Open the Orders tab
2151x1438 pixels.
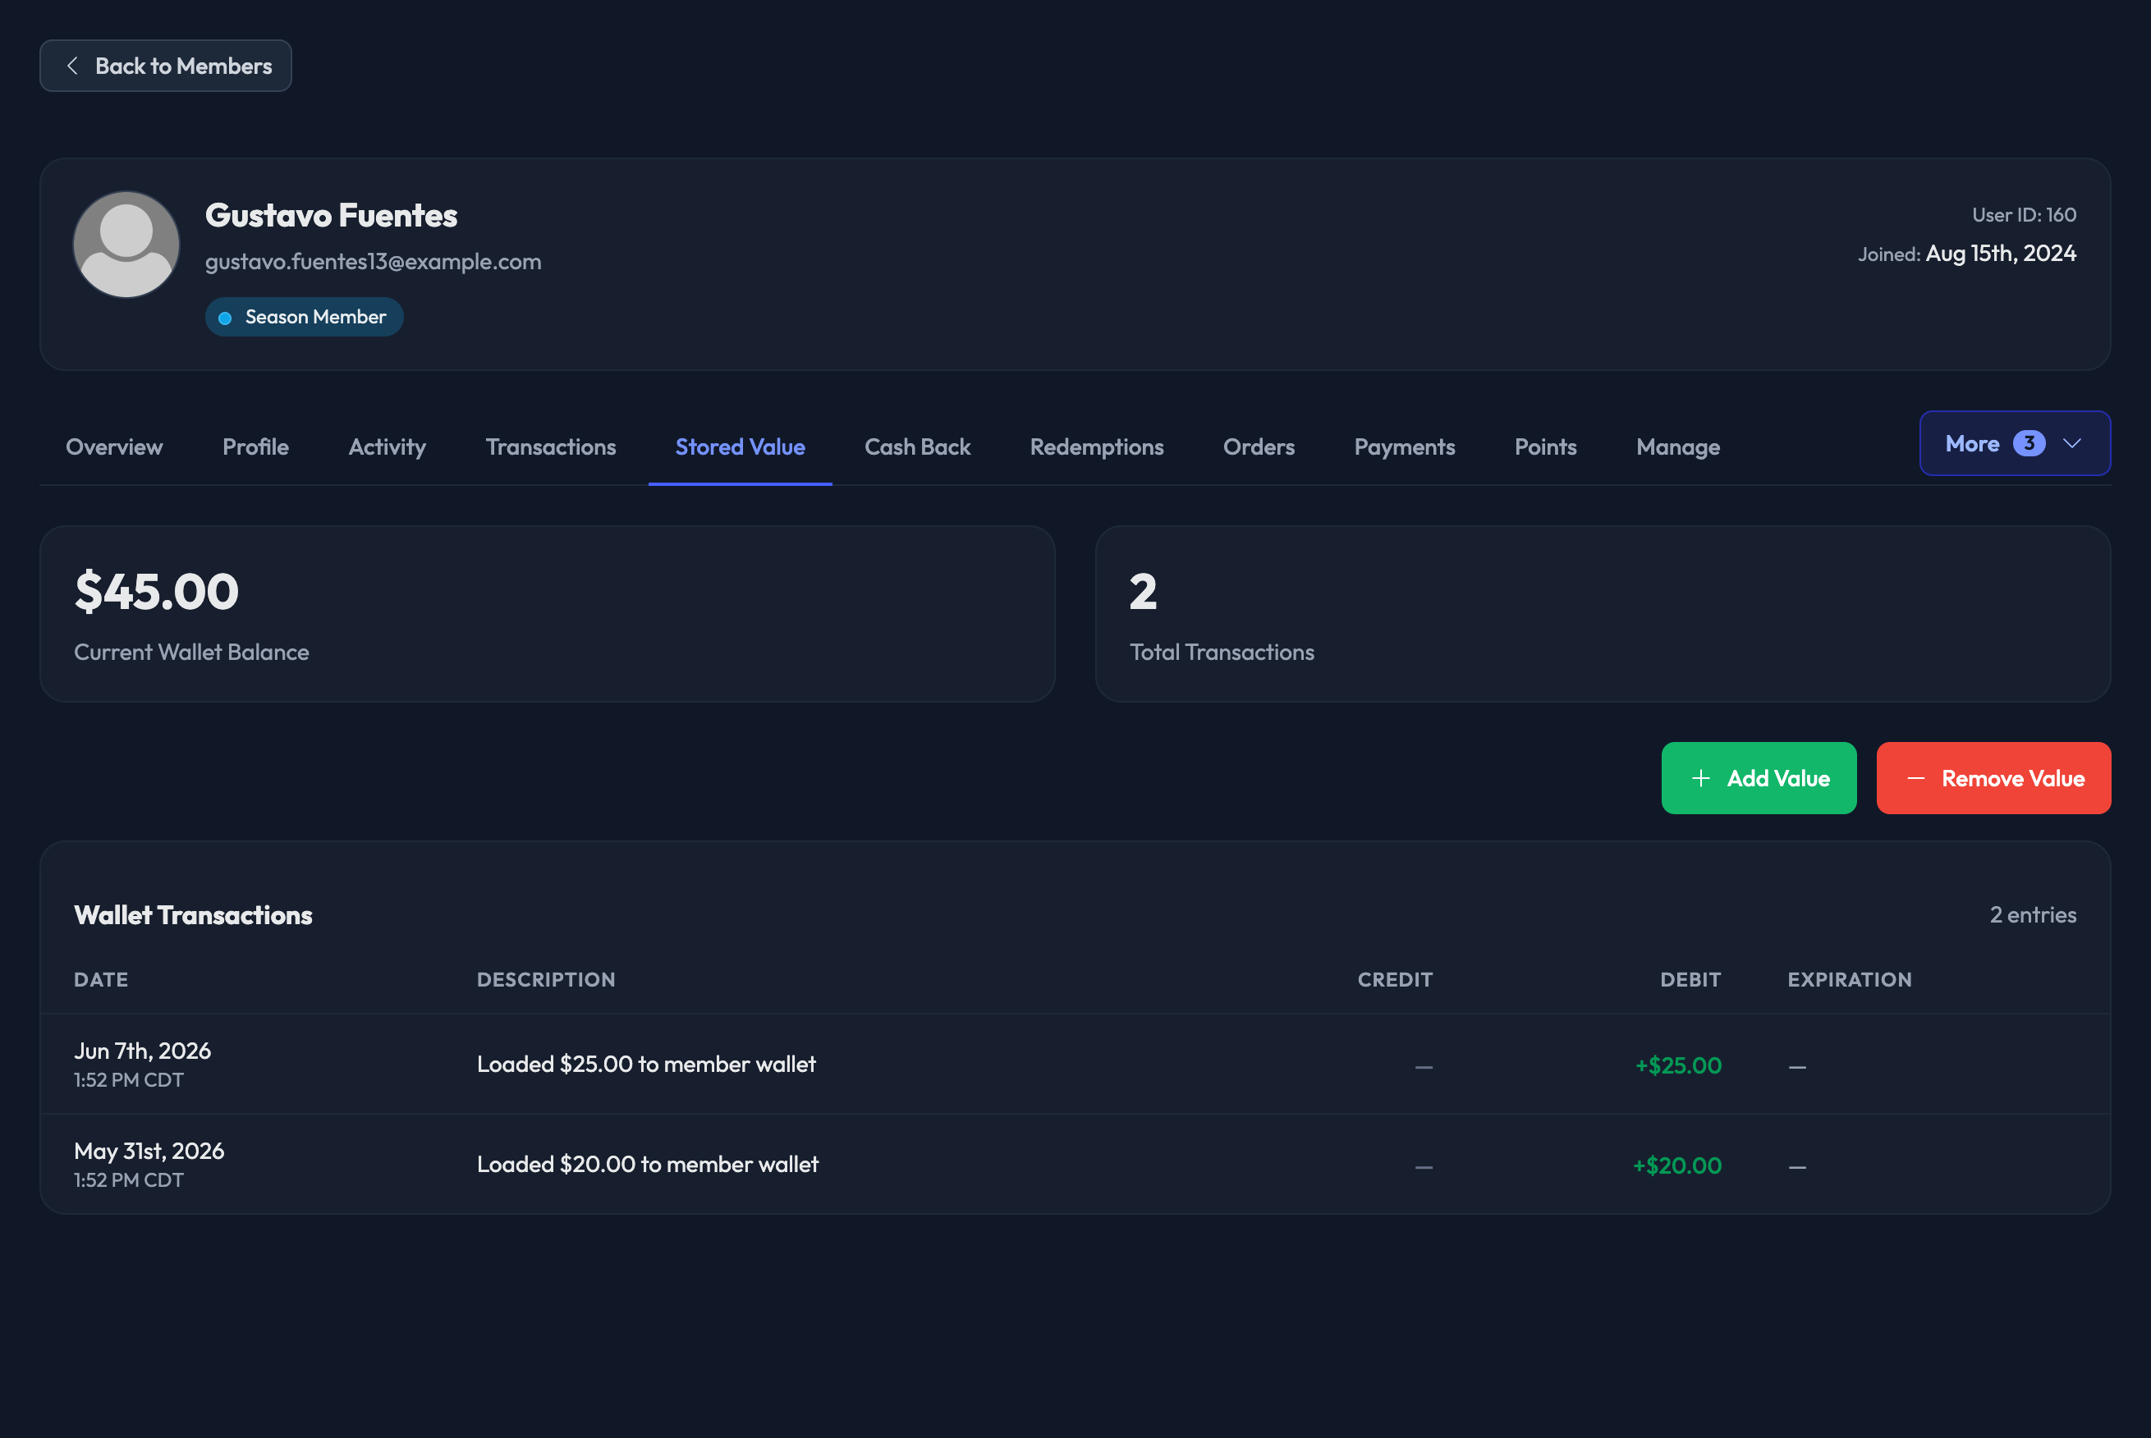[1259, 447]
